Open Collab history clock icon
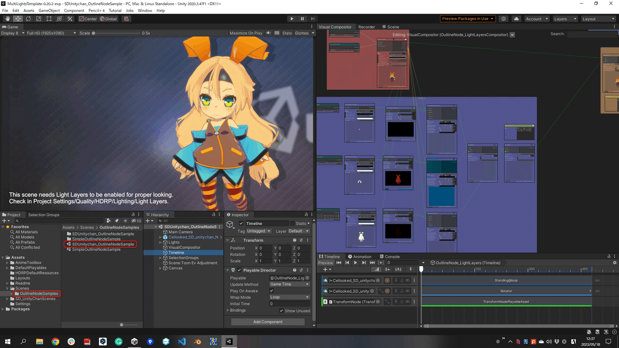This screenshot has width=619, height=348. 504,19
